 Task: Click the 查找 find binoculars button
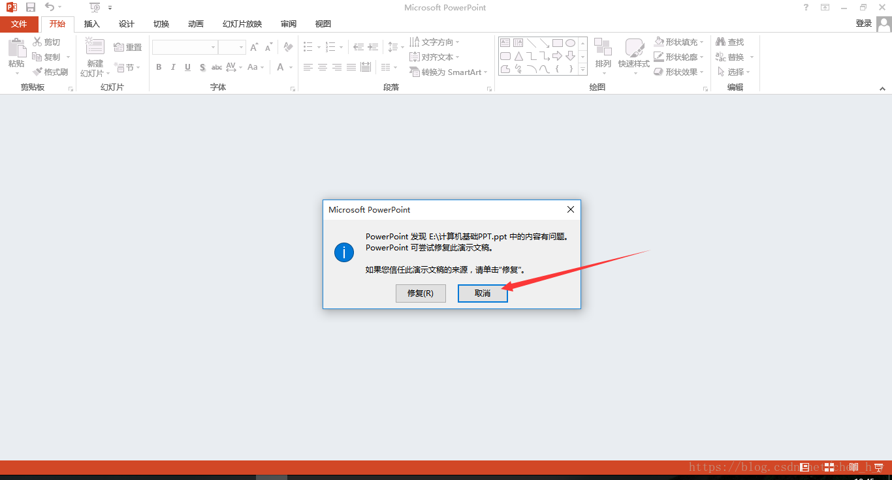tap(730, 42)
